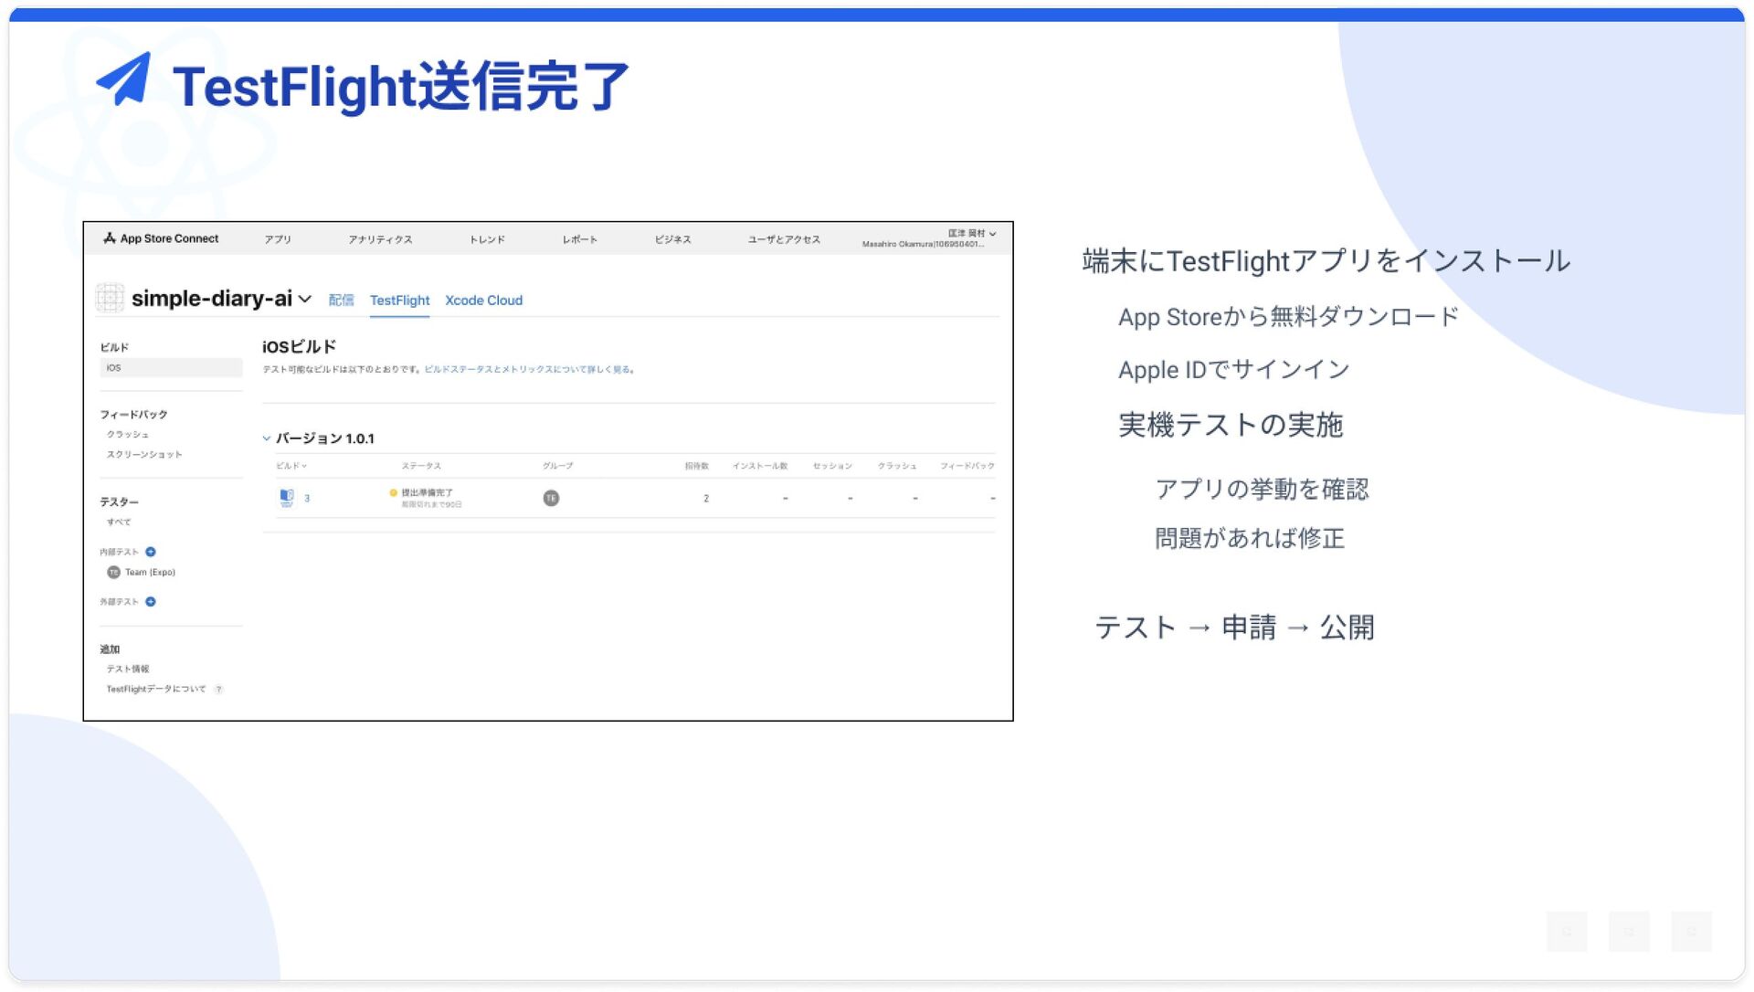The height and width of the screenshot is (992, 1754).
Task: Sort by the ビルド column header
Action: point(291,466)
